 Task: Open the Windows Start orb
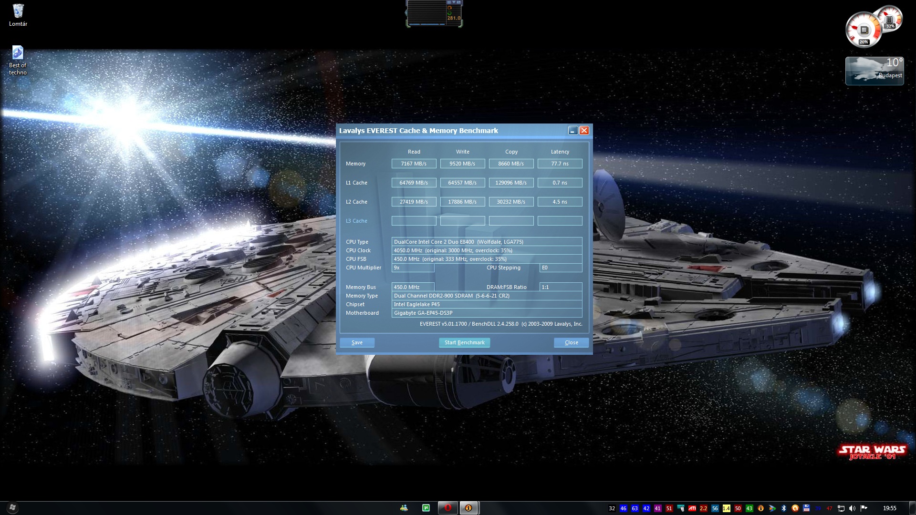(x=12, y=508)
